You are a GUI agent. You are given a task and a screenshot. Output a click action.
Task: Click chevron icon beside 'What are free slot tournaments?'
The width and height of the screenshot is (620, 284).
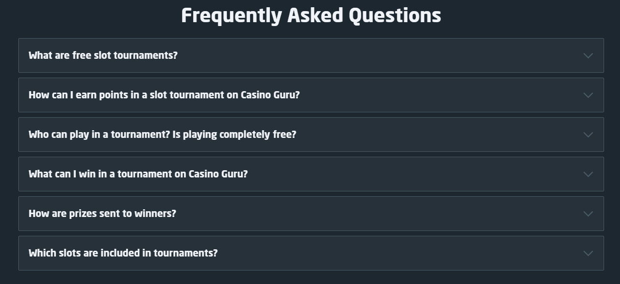pos(588,55)
